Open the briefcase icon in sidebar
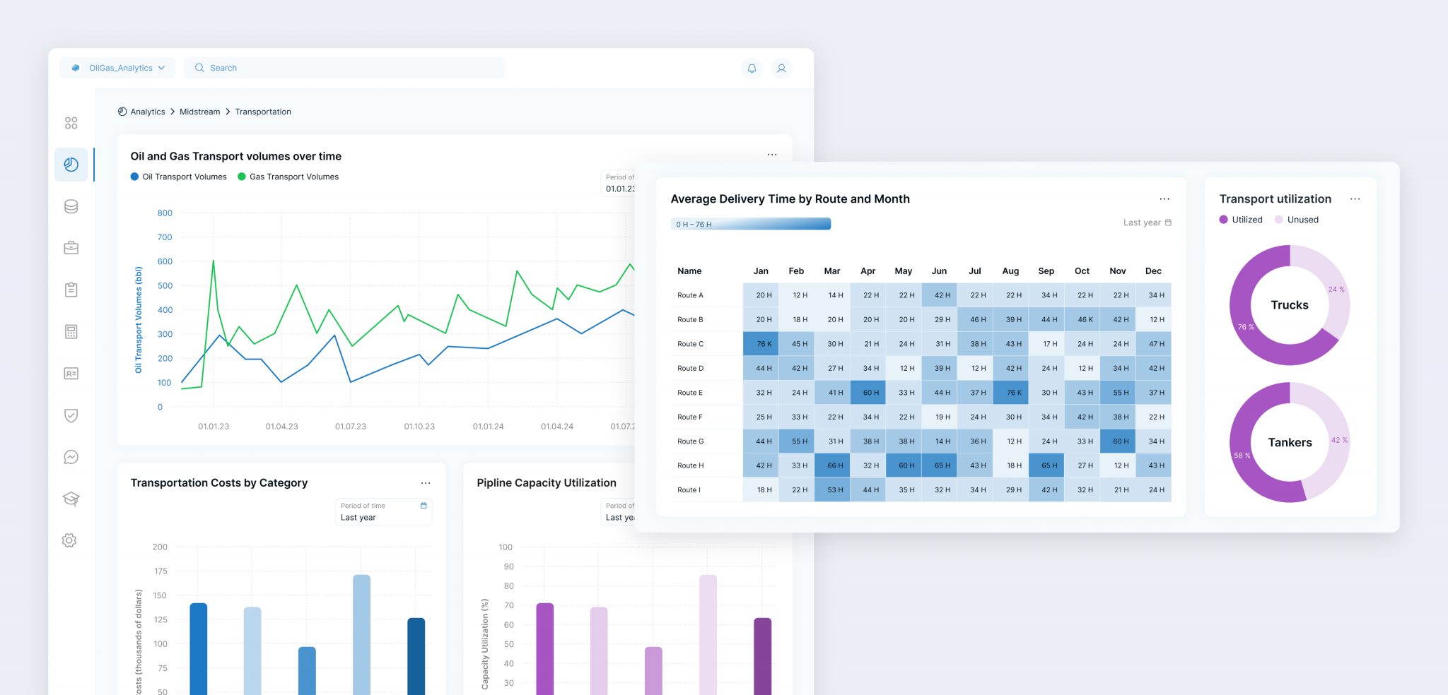This screenshot has width=1448, height=695. pyautogui.click(x=71, y=248)
